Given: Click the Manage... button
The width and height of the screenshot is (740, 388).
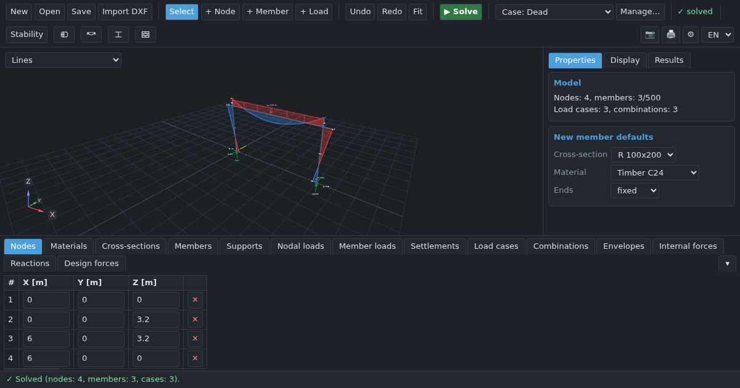Looking at the screenshot, I should click(640, 12).
